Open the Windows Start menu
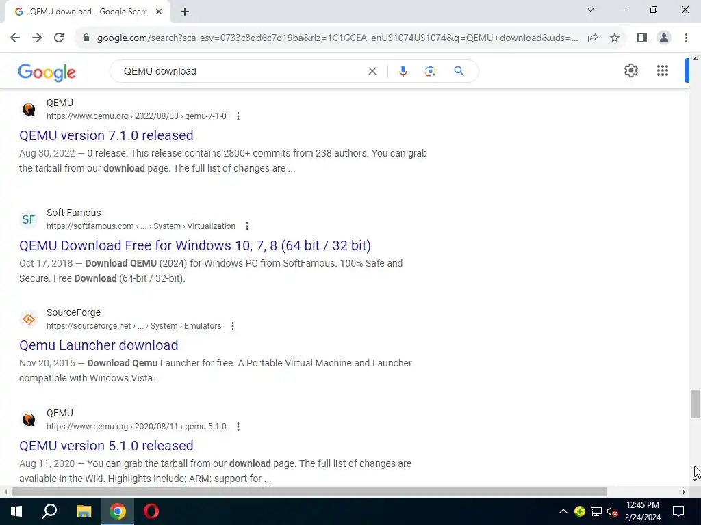 pos(16,511)
